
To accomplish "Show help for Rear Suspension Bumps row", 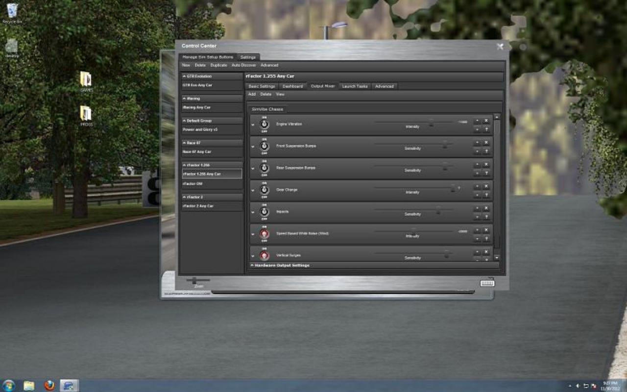I will point(486,173).
